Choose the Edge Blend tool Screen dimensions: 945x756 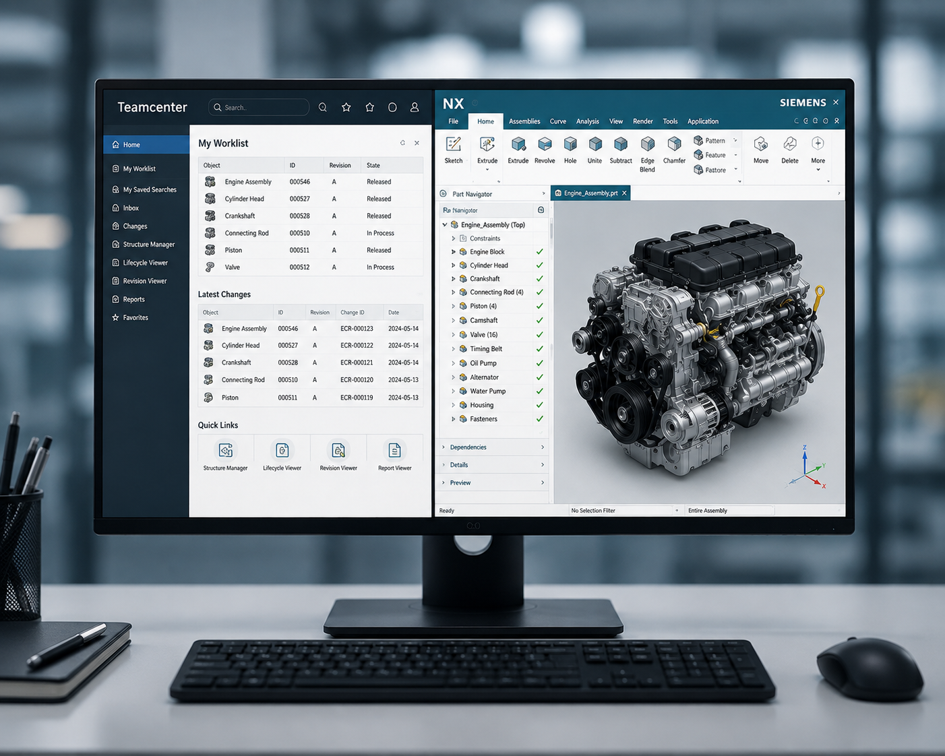[647, 154]
